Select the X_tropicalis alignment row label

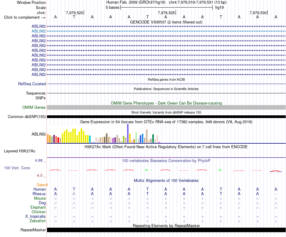(36, 217)
